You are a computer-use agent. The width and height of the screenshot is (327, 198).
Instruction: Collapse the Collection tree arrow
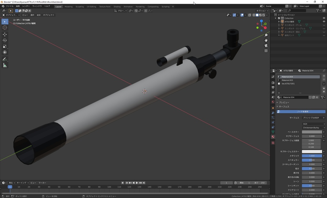(x=276, y=18)
